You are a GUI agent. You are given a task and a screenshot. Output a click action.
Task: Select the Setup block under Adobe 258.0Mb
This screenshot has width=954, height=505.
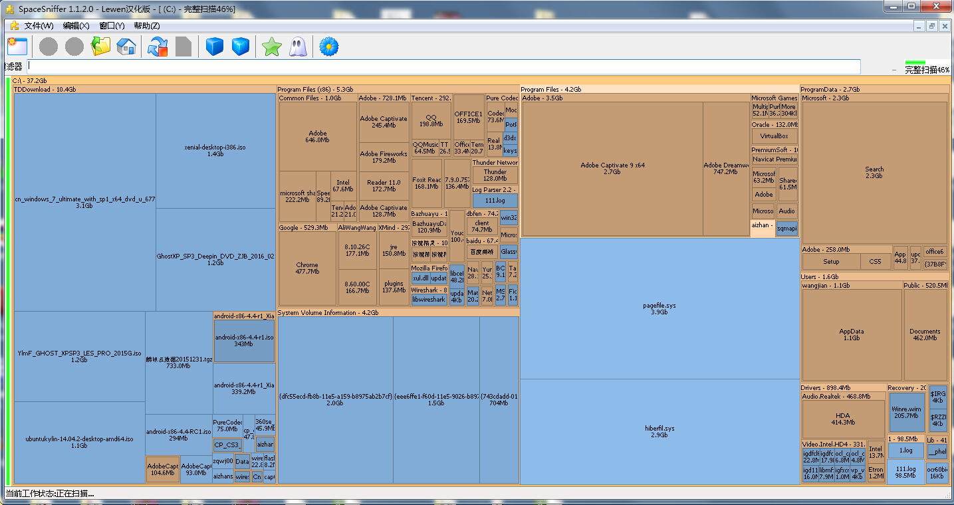click(831, 262)
